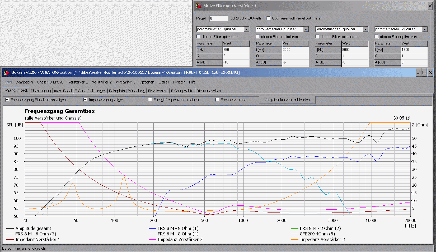
Task: Click the Pegel input field
Action: coord(218,18)
